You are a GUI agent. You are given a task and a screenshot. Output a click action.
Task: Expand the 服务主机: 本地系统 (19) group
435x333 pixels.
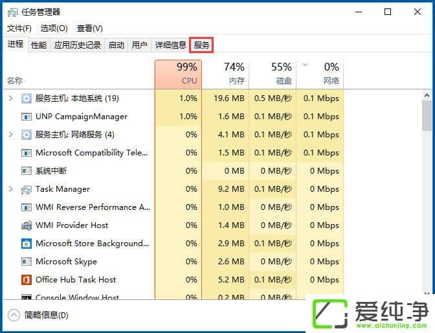(x=10, y=98)
